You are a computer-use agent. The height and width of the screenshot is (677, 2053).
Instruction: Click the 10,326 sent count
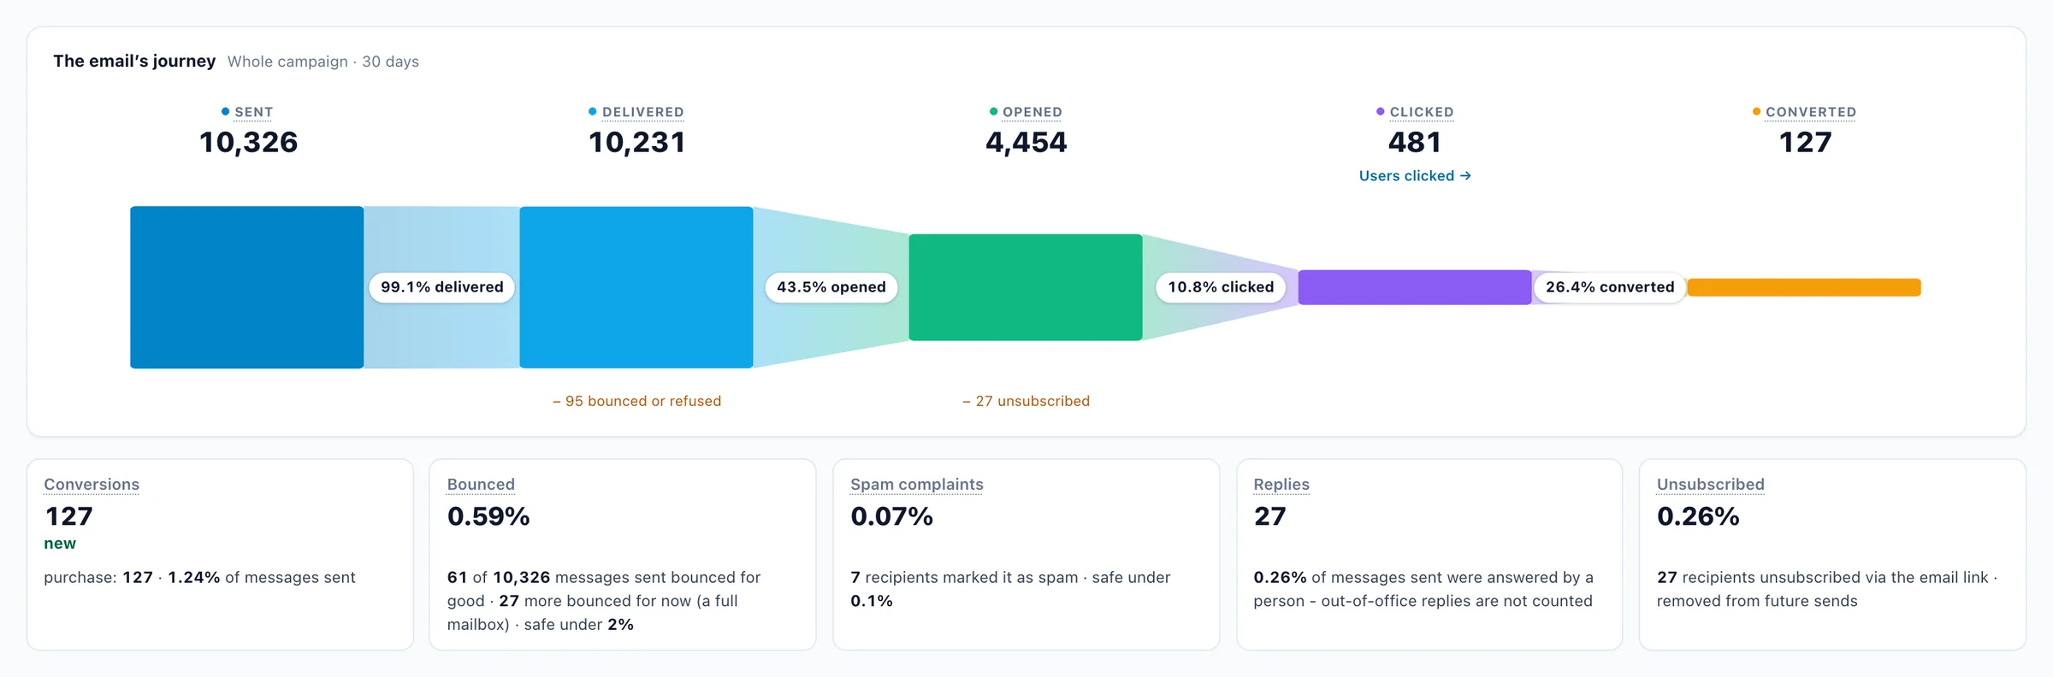pyautogui.click(x=248, y=142)
